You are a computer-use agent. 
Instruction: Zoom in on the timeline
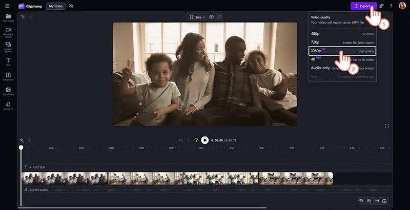coord(369,201)
